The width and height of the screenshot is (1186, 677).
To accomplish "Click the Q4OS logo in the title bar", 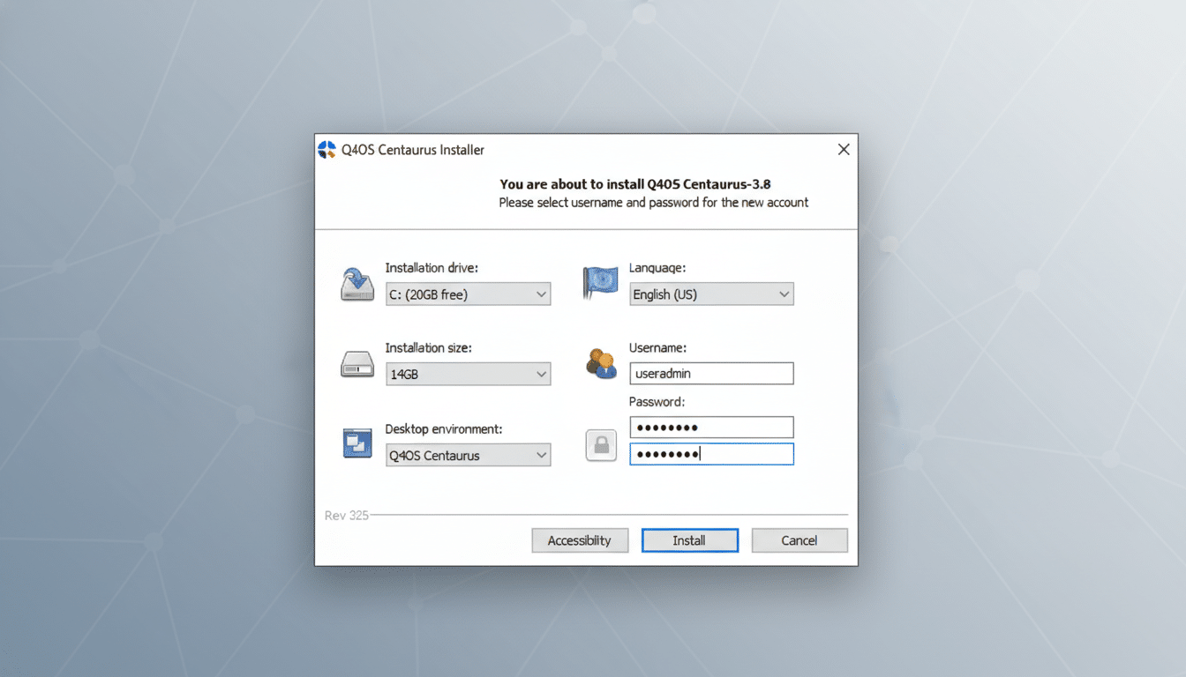I will (326, 150).
